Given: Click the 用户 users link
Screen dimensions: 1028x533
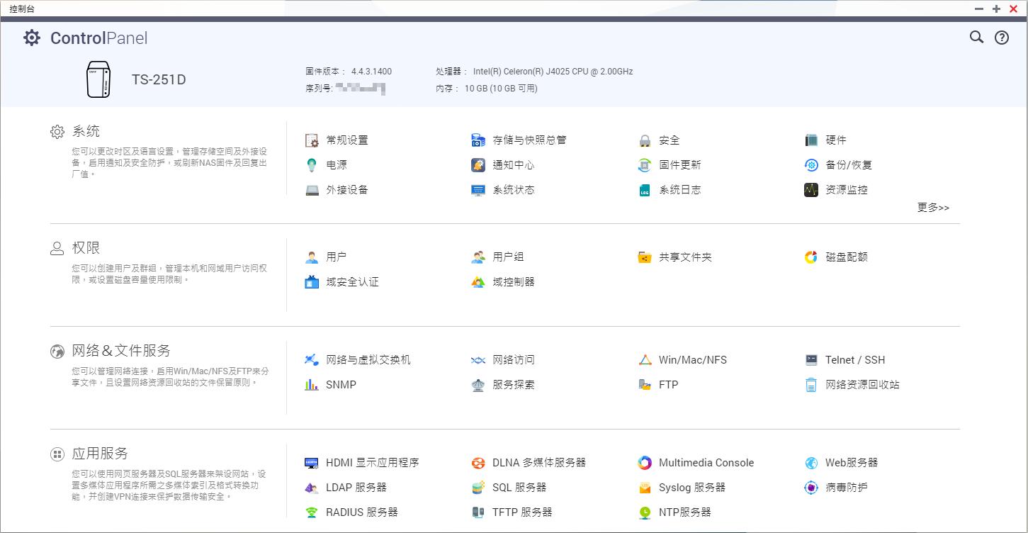Looking at the screenshot, I should tap(336, 257).
